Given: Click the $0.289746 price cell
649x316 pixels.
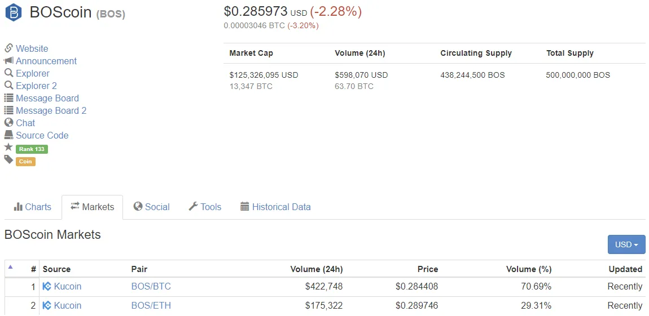Looking at the screenshot, I should coord(417,306).
